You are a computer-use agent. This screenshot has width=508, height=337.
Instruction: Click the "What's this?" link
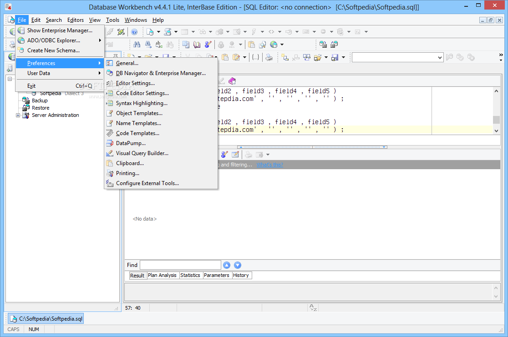[x=269, y=165]
